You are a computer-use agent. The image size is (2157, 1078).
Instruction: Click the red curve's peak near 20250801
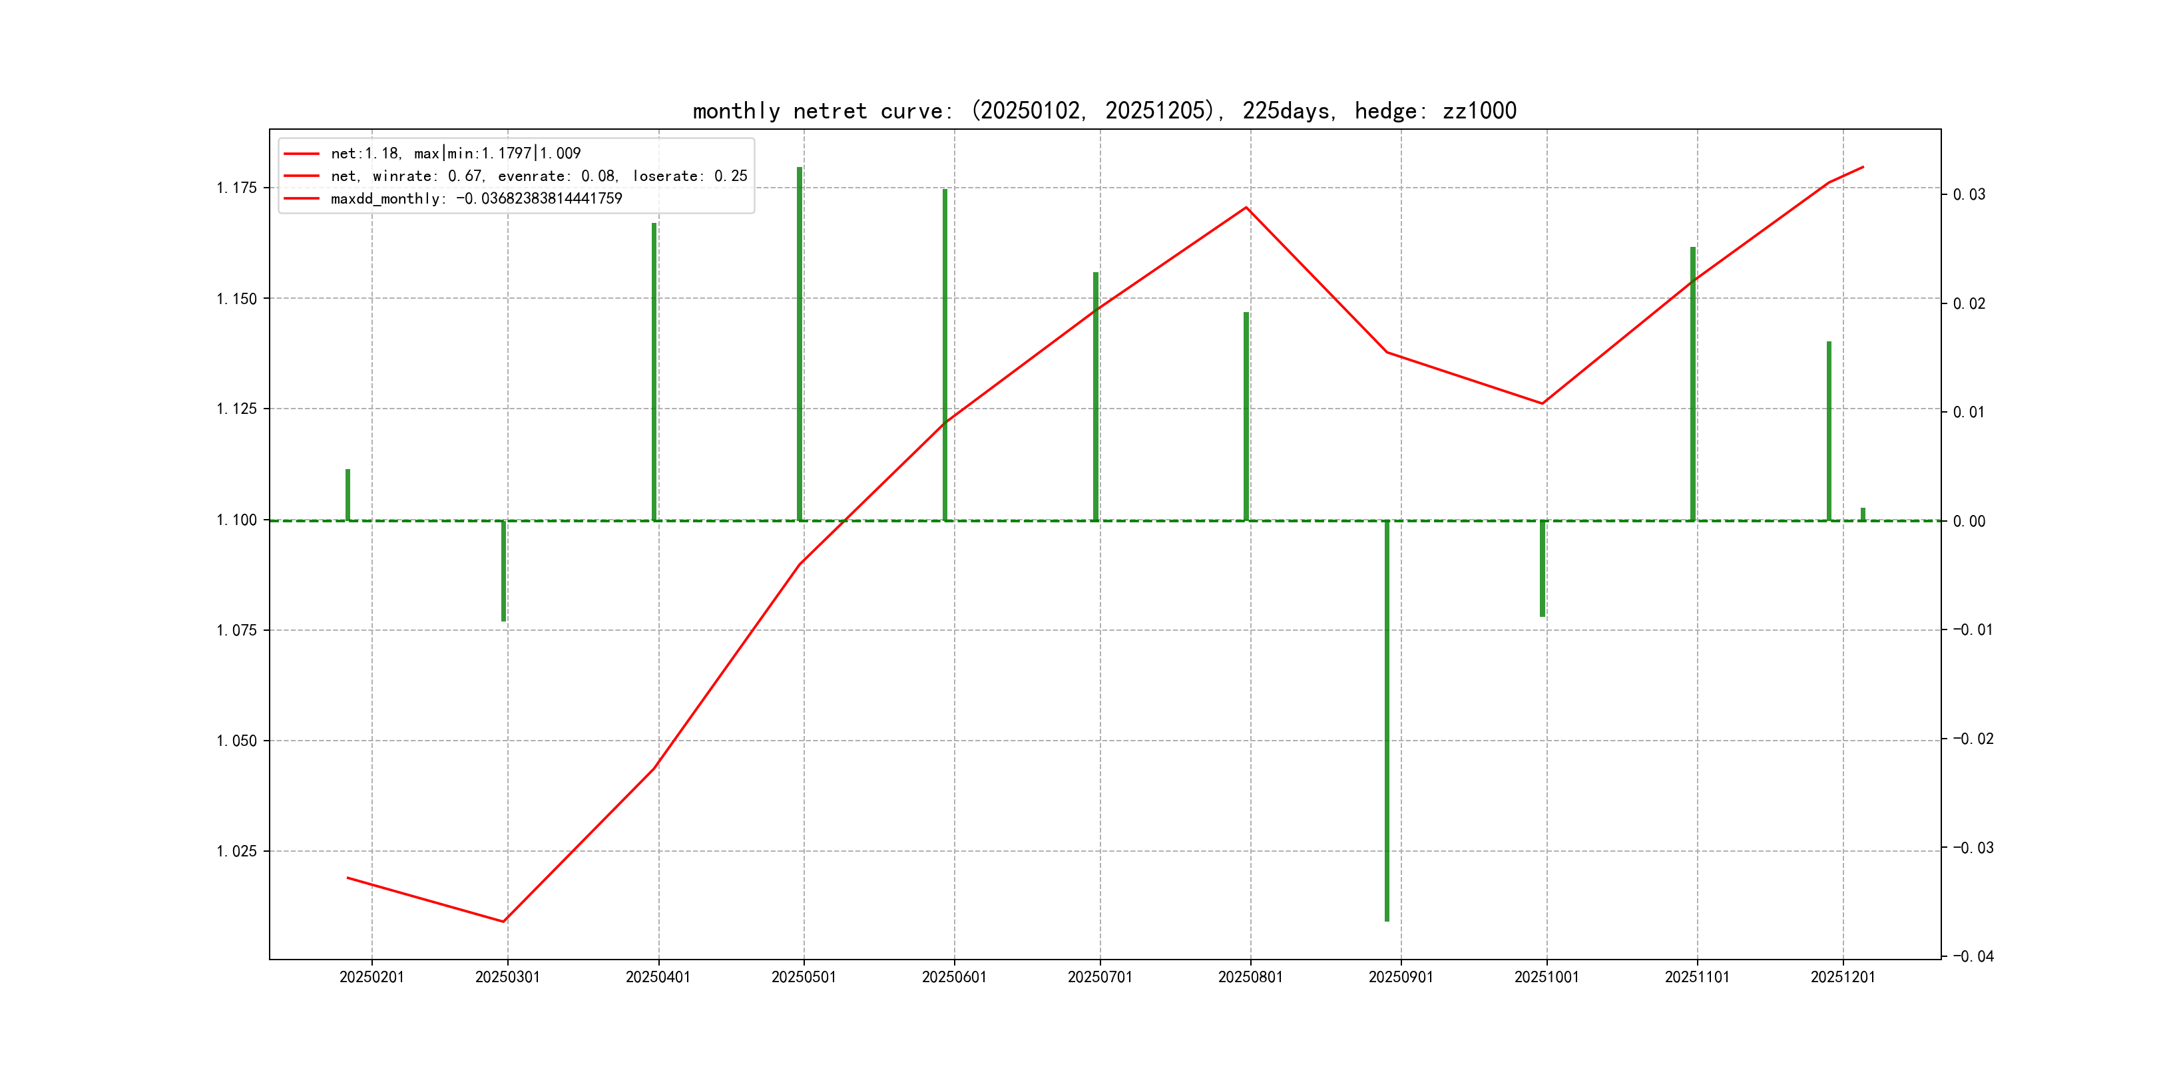coord(1246,207)
